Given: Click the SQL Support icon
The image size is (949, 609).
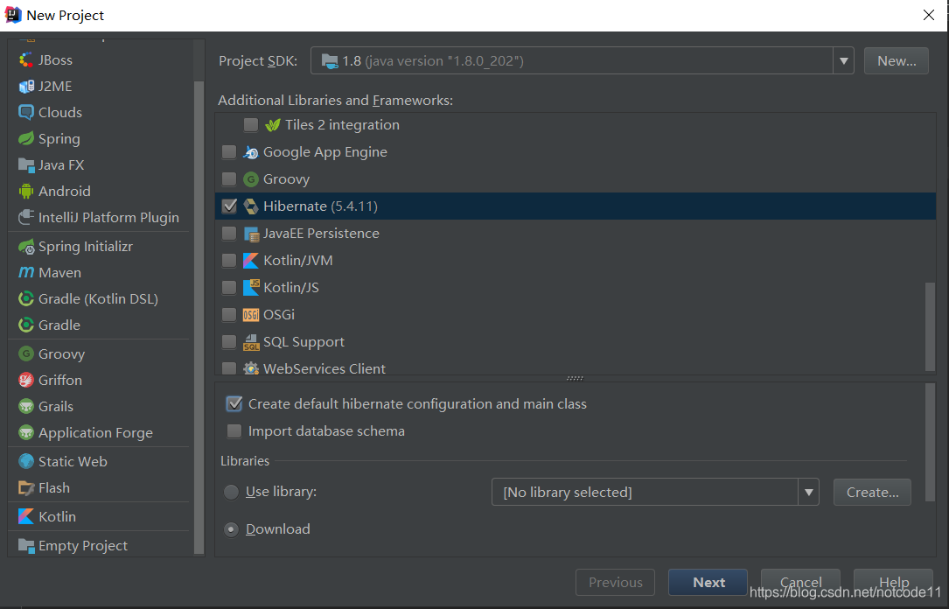Looking at the screenshot, I should (250, 342).
